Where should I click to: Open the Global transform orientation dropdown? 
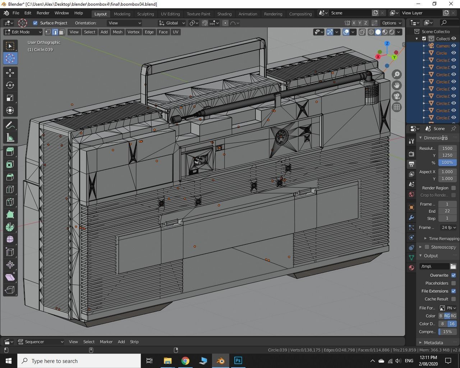(x=172, y=23)
